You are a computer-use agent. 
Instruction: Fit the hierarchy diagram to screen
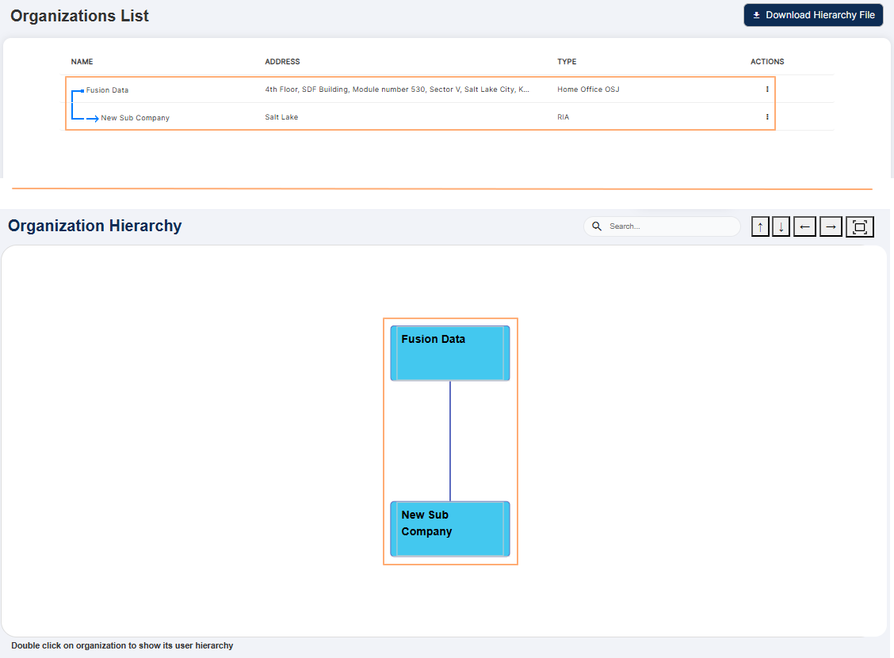(x=860, y=226)
